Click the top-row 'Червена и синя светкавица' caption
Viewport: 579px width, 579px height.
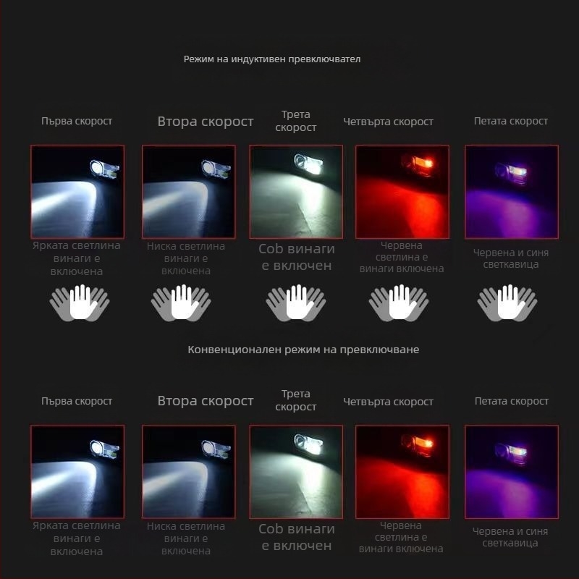[x=511, y=258]
